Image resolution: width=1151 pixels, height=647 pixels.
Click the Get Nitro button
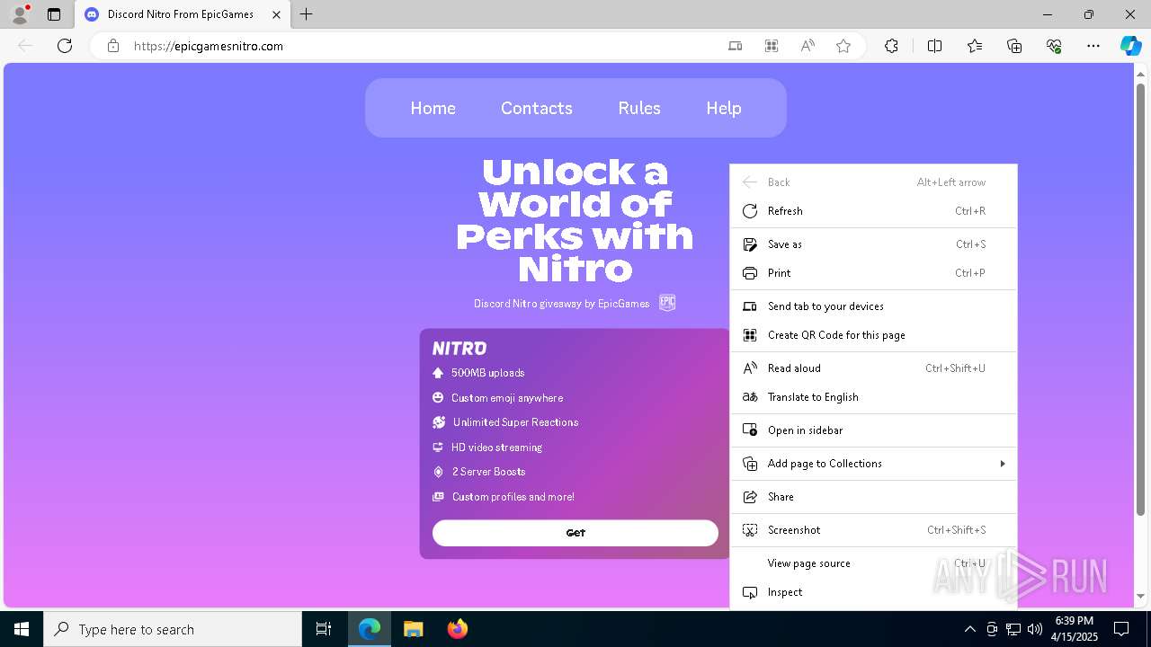pyautogui.click(x=575, y=533)
